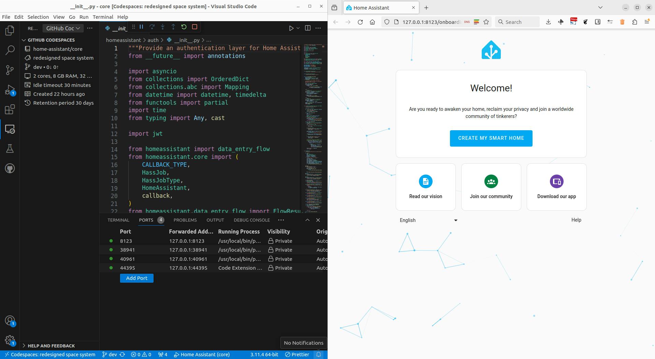
Task: Click the Prettier status bar item
Action: 297,355
